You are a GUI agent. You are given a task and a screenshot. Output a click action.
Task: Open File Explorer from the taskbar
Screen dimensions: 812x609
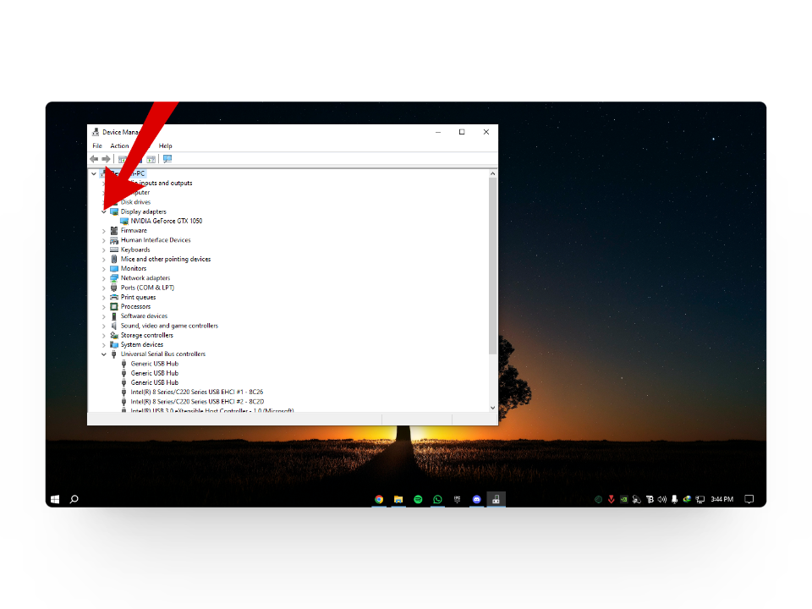[398, 499]
